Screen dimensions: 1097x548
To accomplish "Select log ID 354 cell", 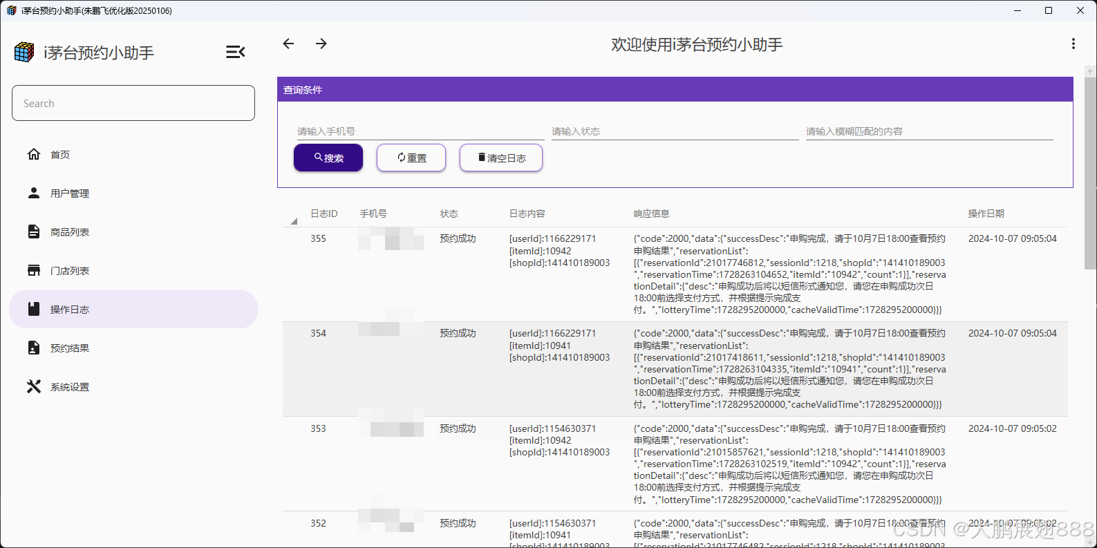I will (318, 333).
